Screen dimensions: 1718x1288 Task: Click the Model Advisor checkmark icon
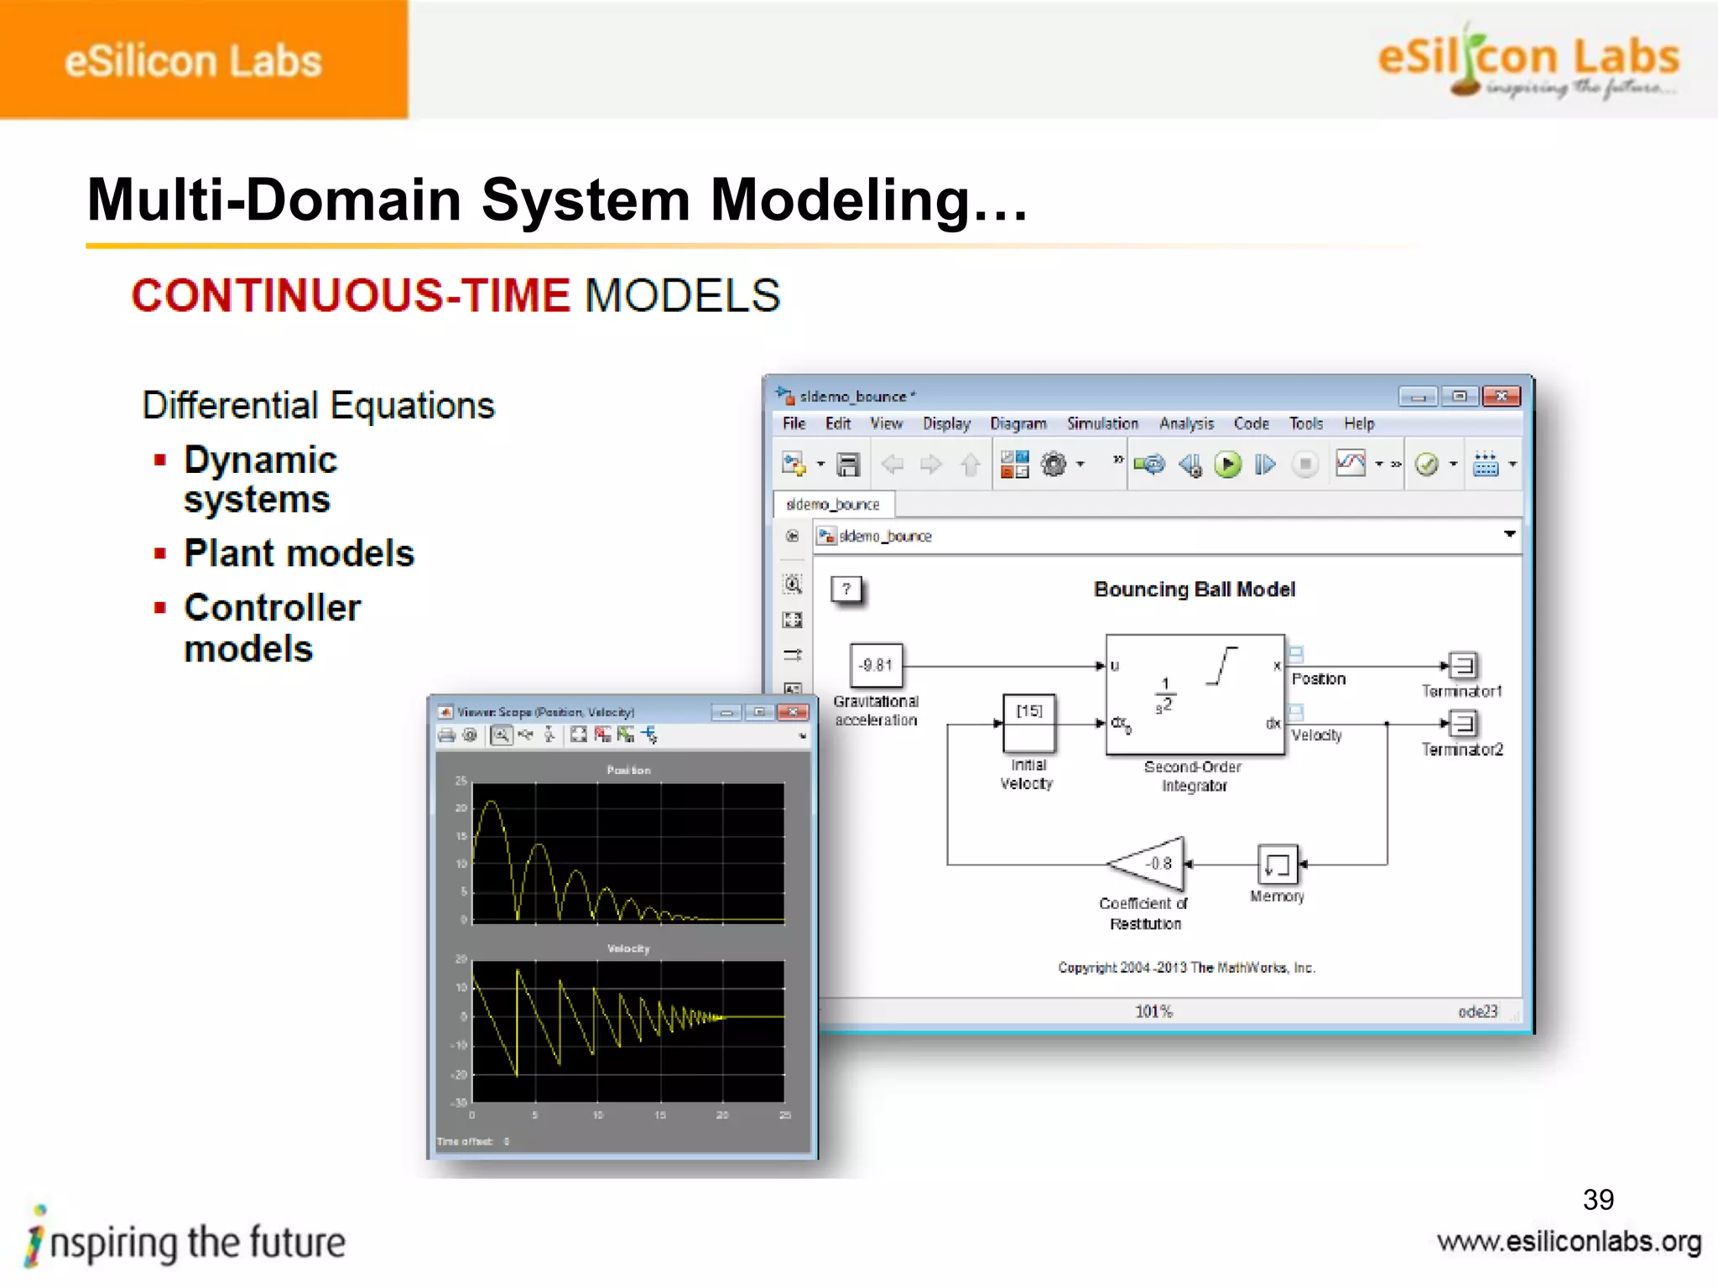click(1427, 465)
